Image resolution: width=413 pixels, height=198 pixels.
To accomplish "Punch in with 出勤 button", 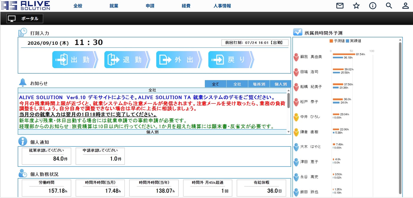I will point(75,60).
